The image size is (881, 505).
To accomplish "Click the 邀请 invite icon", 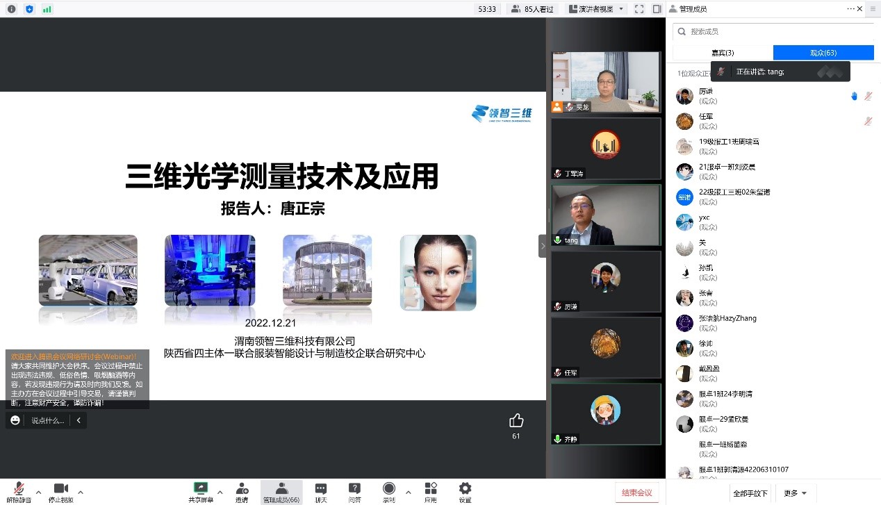I will tap(241, 491).
